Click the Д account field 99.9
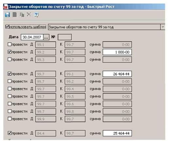 pyautogui.click(x=46, y=119)
